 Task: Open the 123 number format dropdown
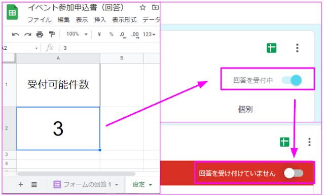click(149, 35)
